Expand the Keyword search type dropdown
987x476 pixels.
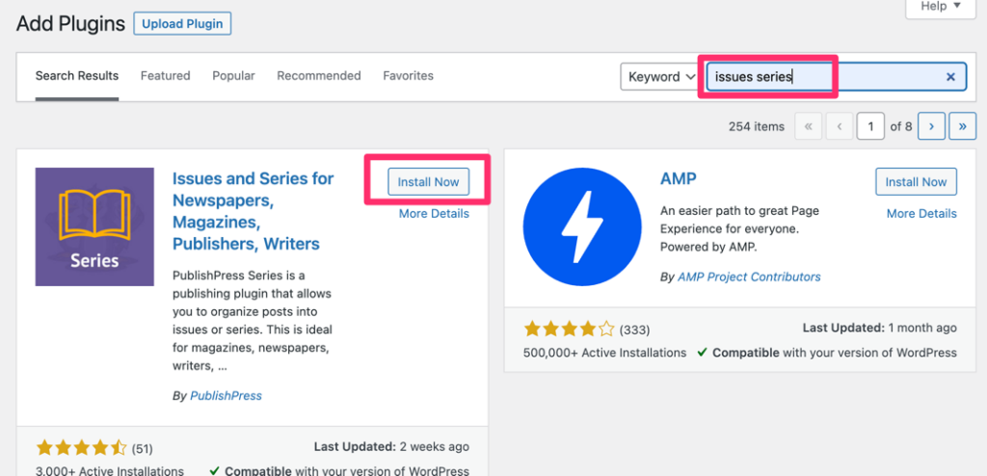point(660,77)
